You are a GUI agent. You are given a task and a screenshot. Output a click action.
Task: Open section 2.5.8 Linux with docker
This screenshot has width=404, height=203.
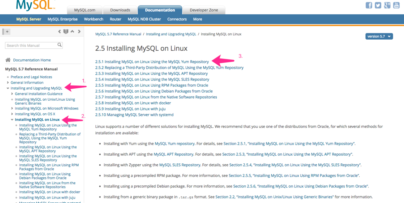tap(133, 103)
